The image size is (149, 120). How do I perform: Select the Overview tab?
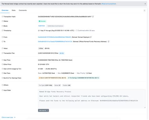click(5, 10)
